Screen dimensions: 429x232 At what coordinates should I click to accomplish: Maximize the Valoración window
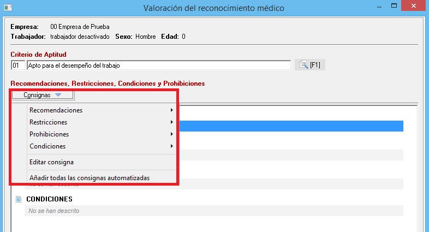(x=394, y=6)
